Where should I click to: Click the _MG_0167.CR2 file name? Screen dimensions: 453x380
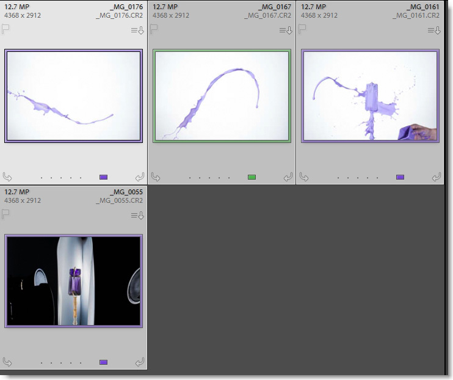pos(267,15)
